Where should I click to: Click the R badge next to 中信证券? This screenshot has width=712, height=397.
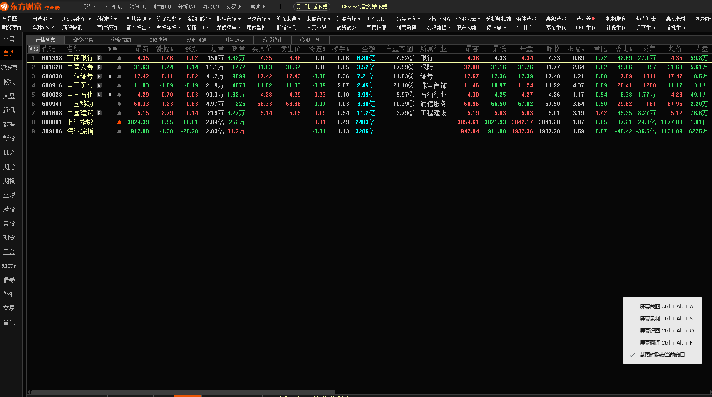tap(99, 77)
